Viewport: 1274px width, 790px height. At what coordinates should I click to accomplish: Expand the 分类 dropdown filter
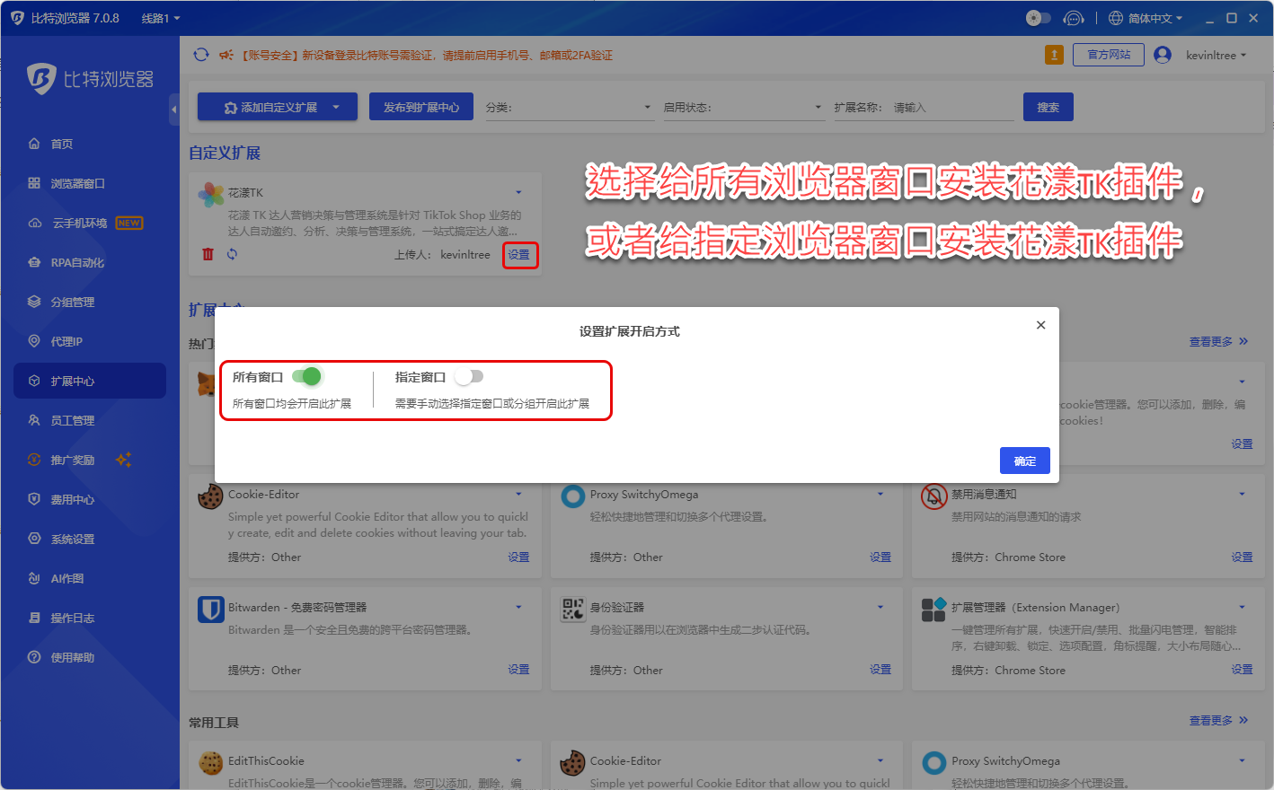(569, 108)
